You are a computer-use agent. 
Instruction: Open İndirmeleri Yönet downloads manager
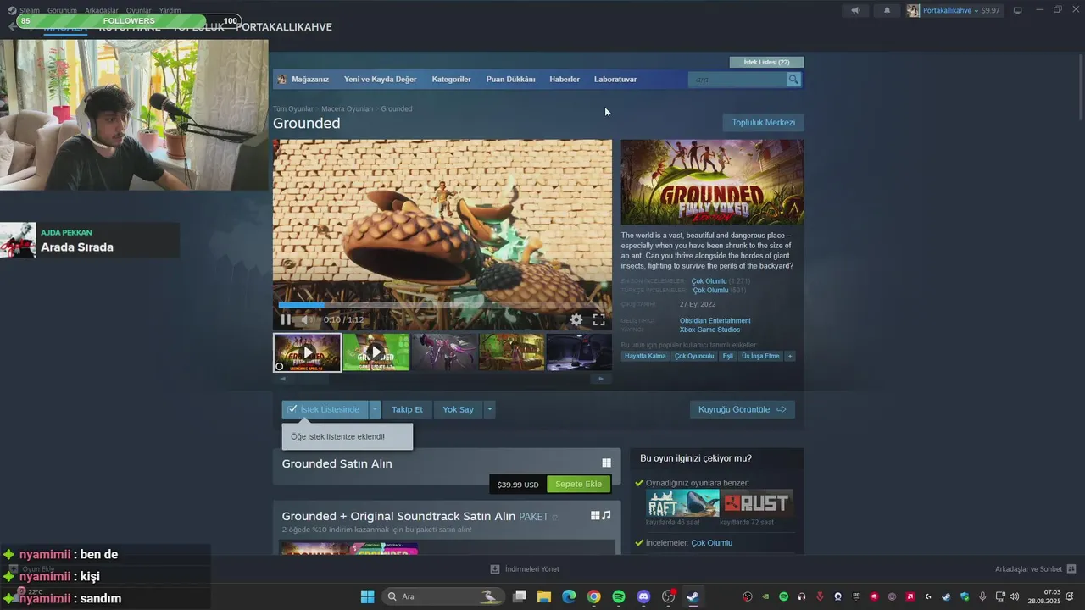(525, 569)
